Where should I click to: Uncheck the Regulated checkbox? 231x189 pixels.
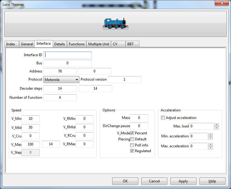click(132, 151)
